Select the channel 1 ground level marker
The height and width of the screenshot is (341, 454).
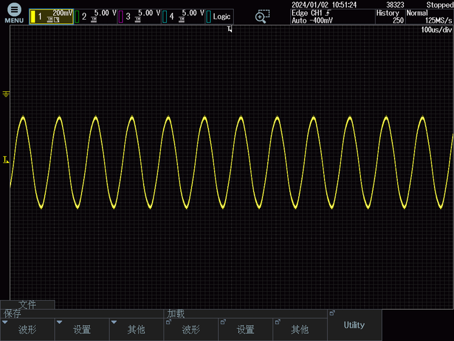(x=6, y=94)
